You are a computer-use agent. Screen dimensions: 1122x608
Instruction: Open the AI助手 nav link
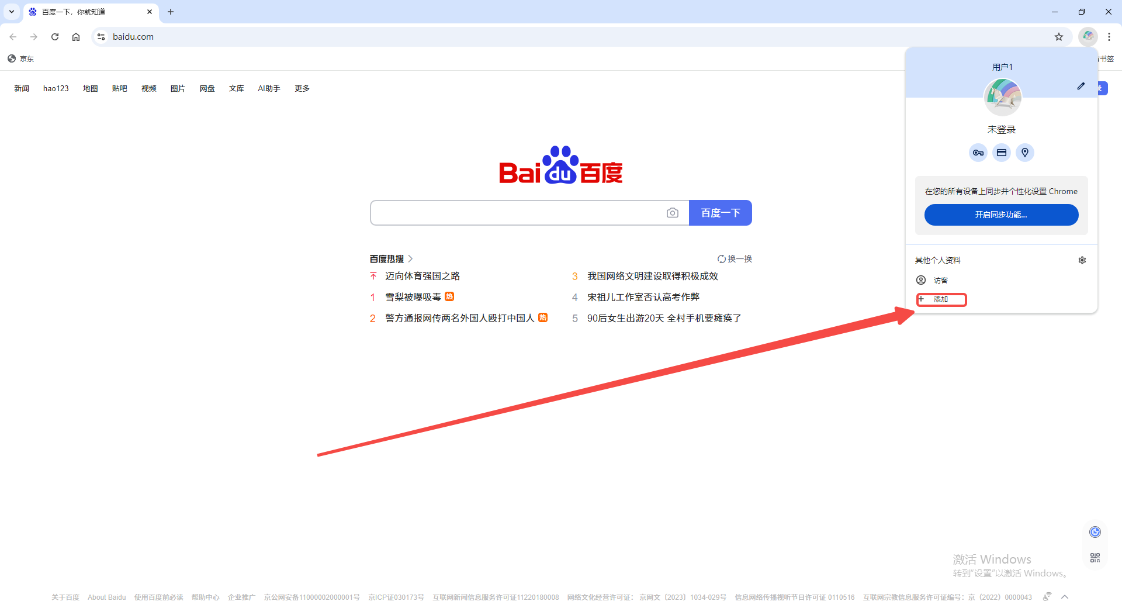(269, 88)
